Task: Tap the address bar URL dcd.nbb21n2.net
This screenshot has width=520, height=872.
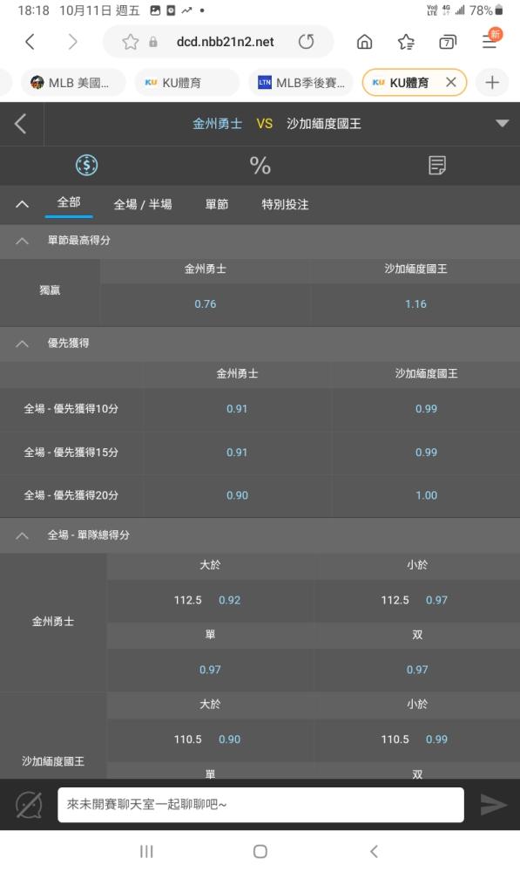Action: coord(225,42)
